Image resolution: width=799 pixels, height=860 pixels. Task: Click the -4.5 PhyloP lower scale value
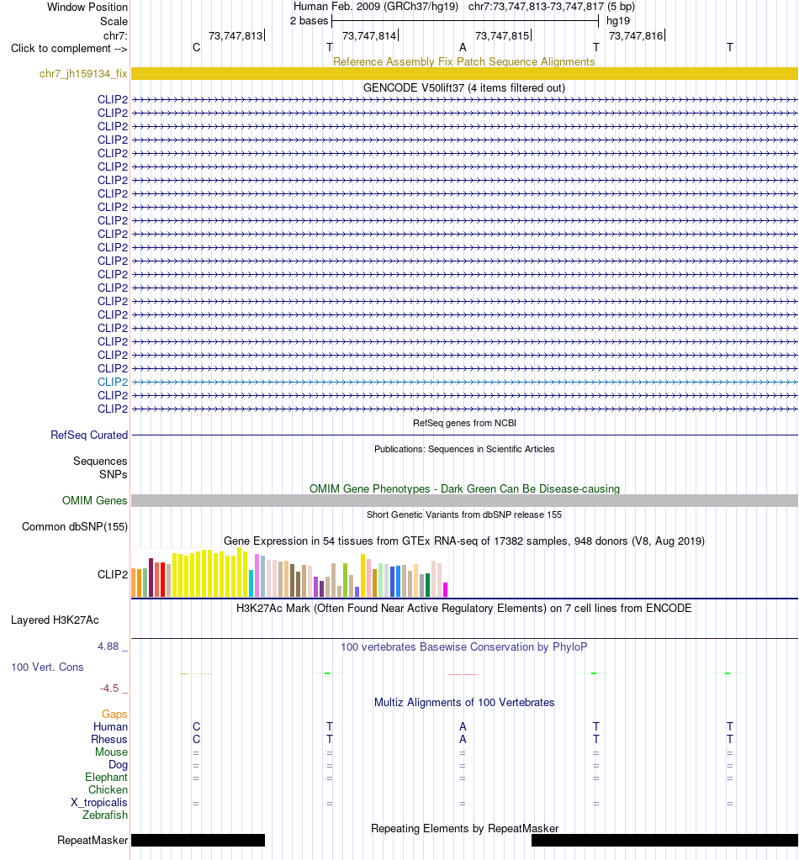109,689
